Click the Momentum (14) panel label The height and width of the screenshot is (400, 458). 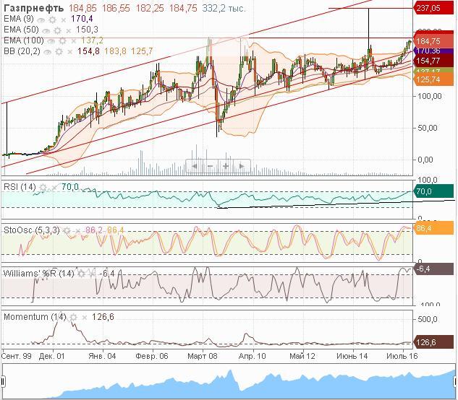point(35,317)
